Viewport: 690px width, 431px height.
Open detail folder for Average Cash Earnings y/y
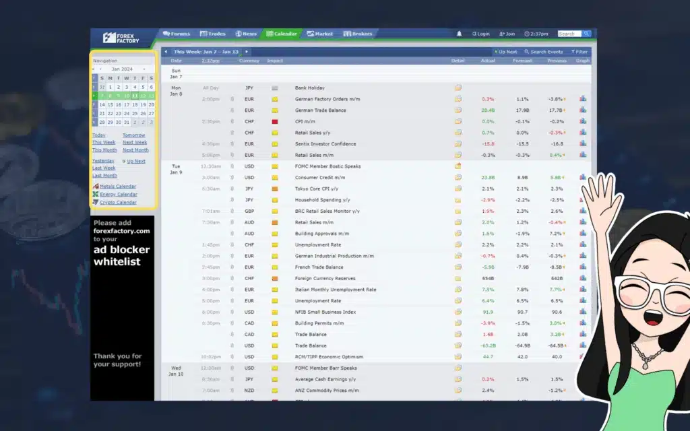458,379
